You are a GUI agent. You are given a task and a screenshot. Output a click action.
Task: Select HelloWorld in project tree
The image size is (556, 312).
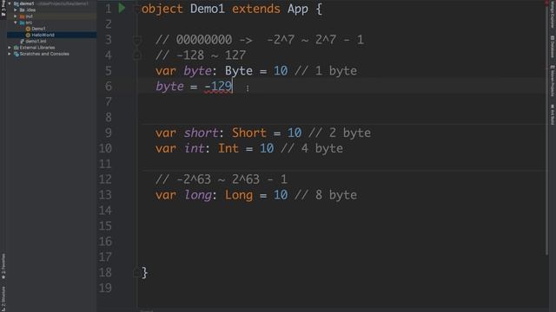click(43, 35)
